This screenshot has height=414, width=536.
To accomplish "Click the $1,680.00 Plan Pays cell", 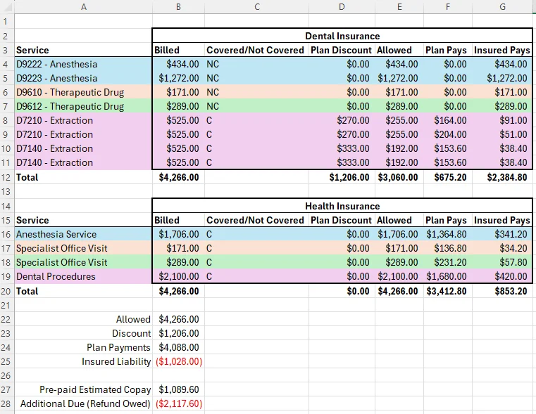I will click(x=448, y=276).
